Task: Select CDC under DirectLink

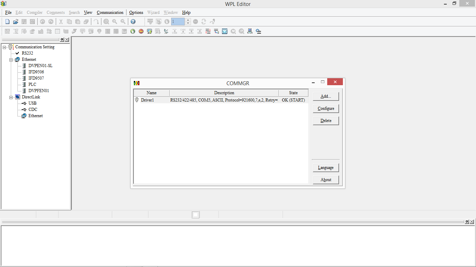Action: 33,110
